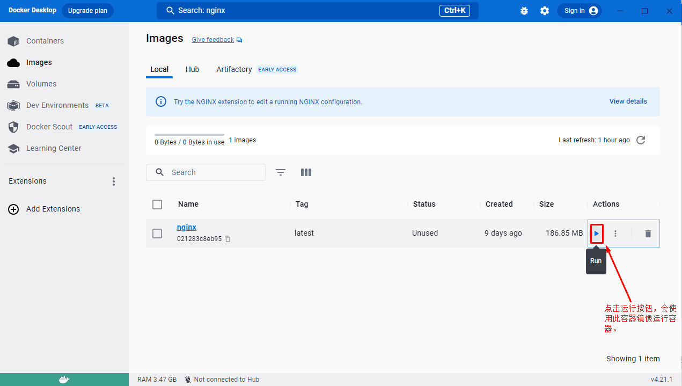Check the nginx row checkbox

[x=157, y=234]
